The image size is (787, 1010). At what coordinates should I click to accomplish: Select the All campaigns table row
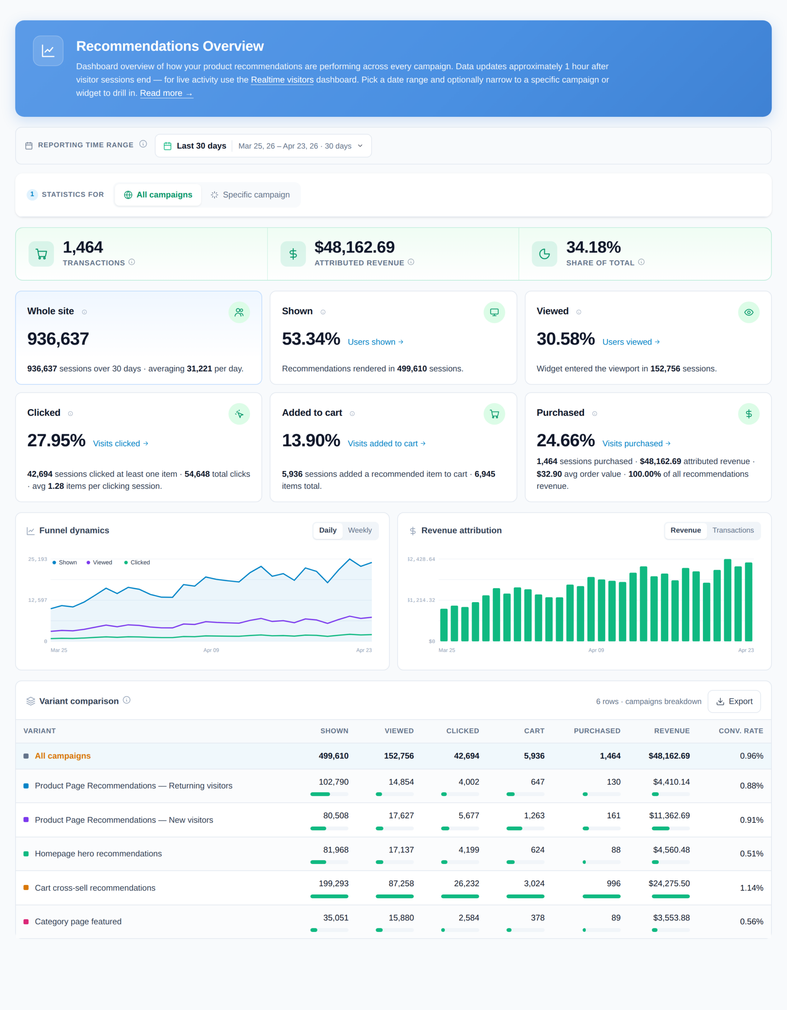[394, 756]
